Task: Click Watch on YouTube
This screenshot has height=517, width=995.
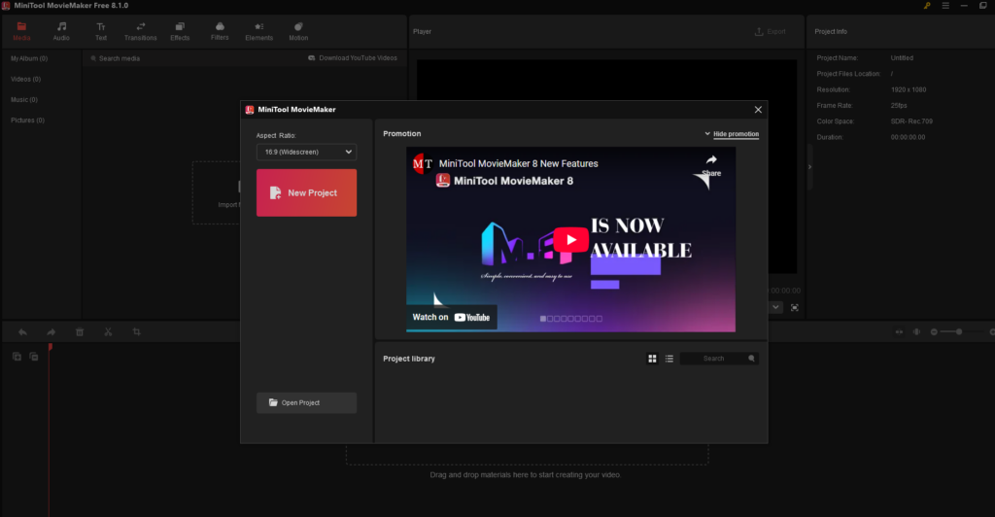Action: pyautogui.click(x=451, y=317)
